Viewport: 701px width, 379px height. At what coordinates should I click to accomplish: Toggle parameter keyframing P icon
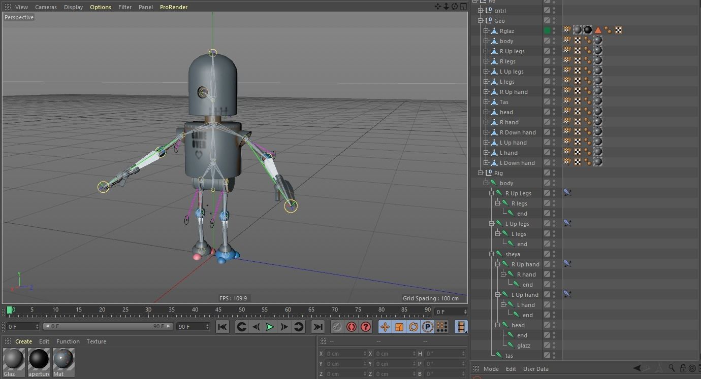pyautogui.click(x=428, y=327)
